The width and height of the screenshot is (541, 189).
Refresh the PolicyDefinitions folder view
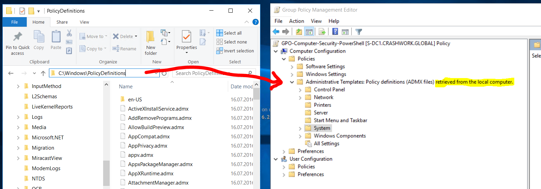[164, 73]
